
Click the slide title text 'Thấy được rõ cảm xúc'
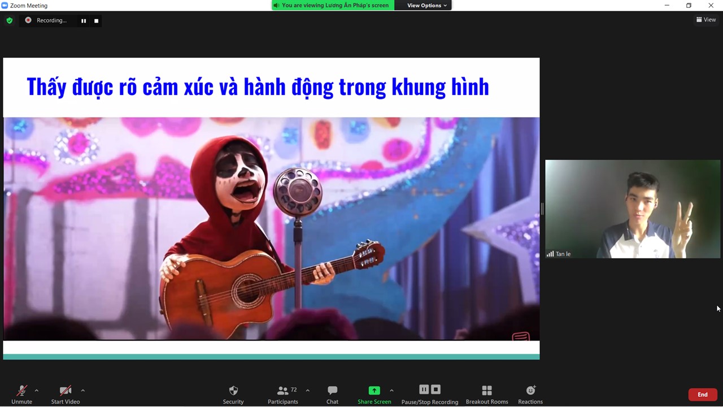tap(120, 86)
